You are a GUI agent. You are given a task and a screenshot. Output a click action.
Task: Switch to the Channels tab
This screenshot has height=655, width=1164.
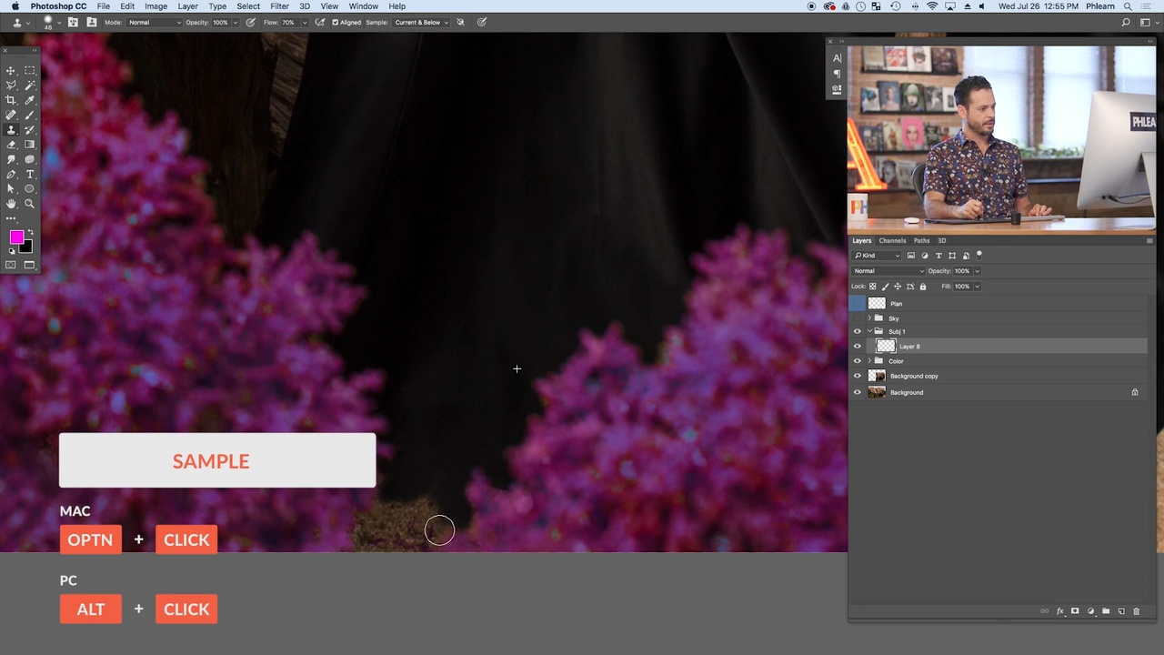892,241
